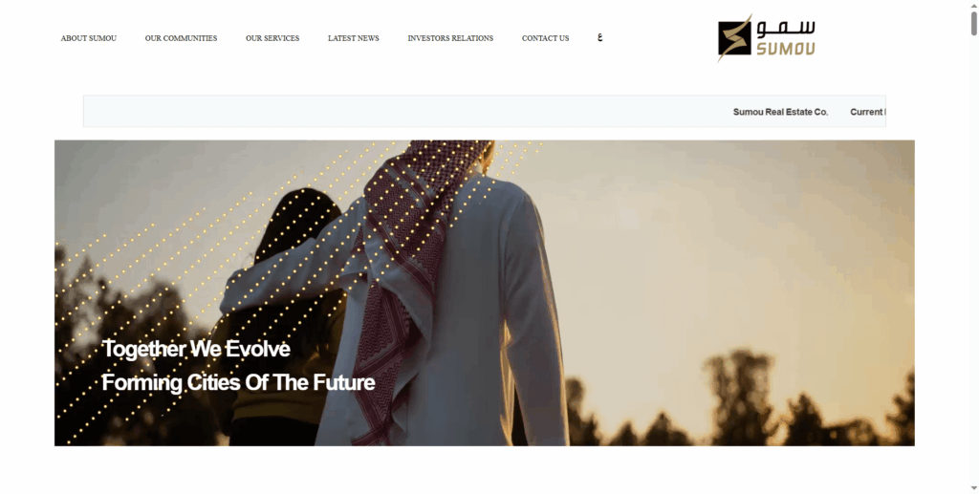This screenshot has height=494, width=979.
Task: Click the empty area of the stock ticker bar
Action: [405, 111]
